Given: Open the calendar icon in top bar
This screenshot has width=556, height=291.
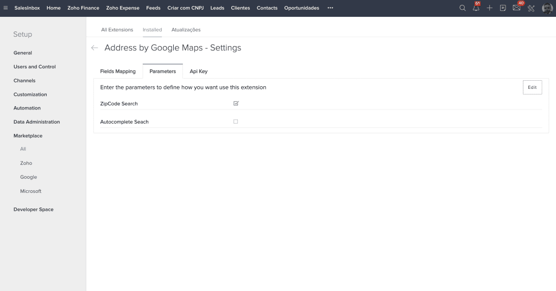Looking at the screenshot, I should pyautogui.click(x=503, y=8).
